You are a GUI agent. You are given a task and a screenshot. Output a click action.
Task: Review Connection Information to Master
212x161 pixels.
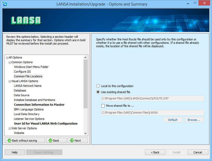pos(39,105)
